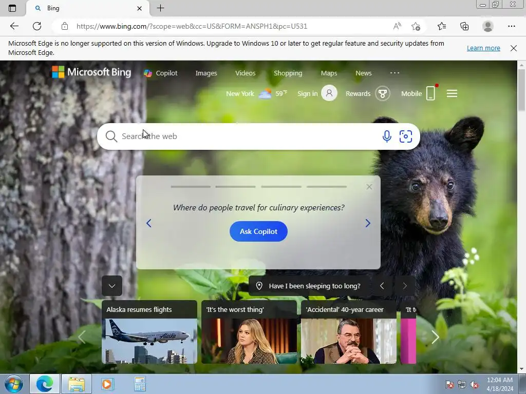Open Edge Settings and more menu
The width and height of the screenshot is (526, 394).
pos(511,26)
